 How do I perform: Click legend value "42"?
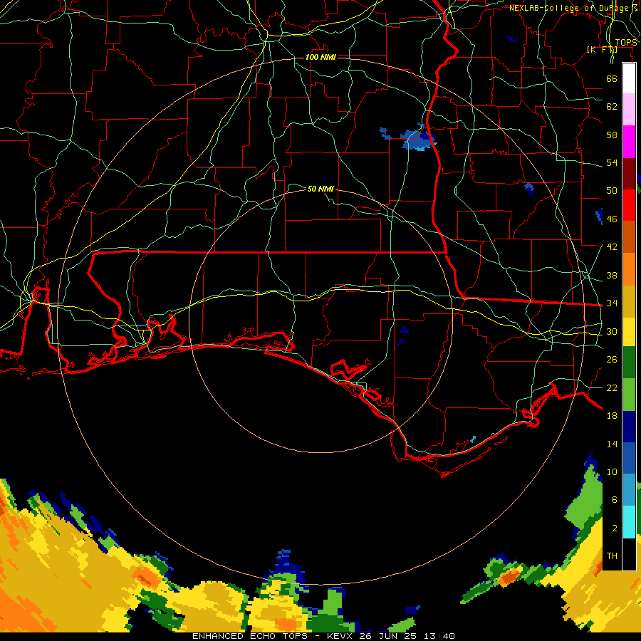612,246
